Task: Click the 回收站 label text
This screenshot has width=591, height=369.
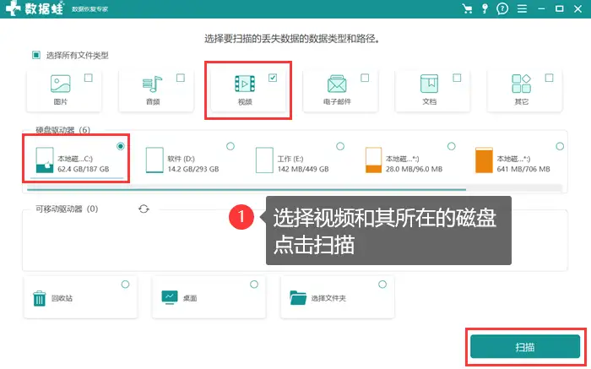Action: pos(62,298)
